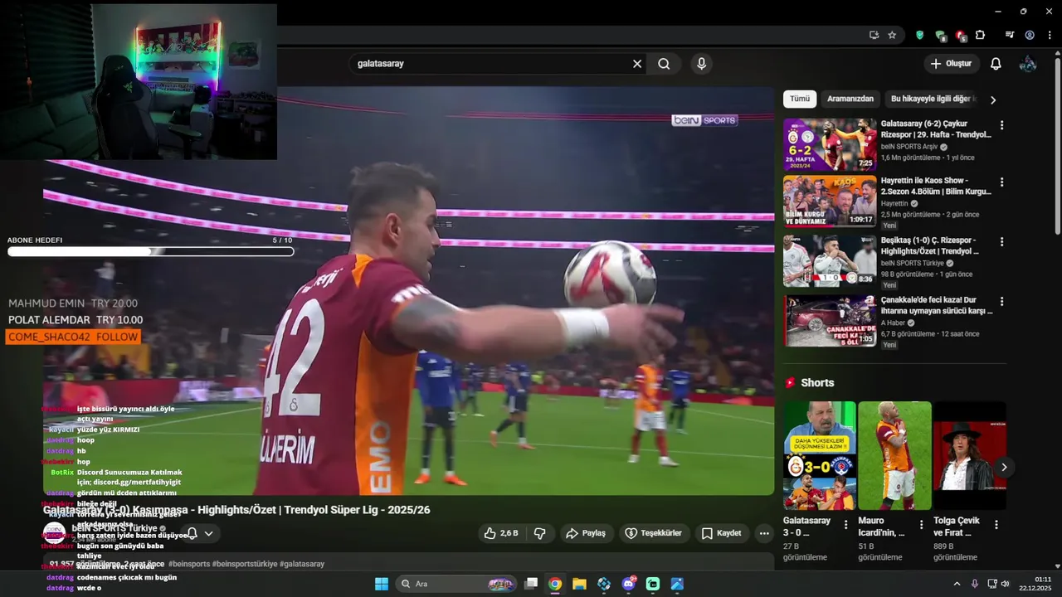The height and width of the screenshot is (597, 1062).
Task: Open the YouTube account avatar menu
Action: [x=1028, y=64]
